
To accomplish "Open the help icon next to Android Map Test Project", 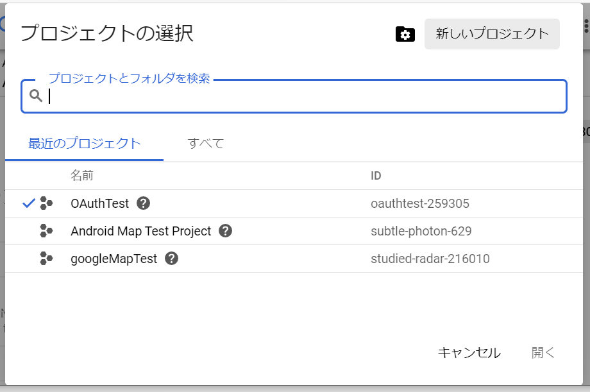I will point(225,231).
